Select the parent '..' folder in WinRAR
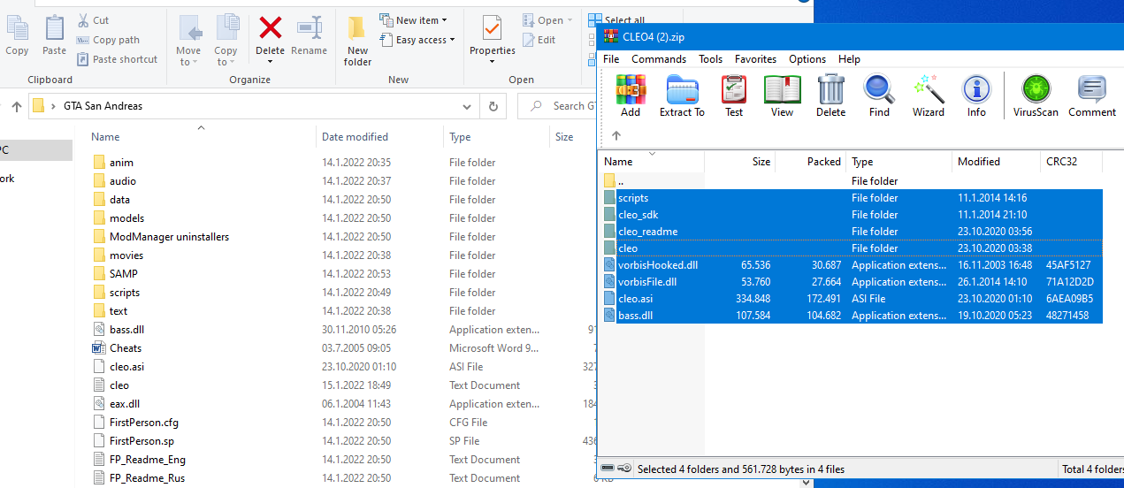 [852, 181]
